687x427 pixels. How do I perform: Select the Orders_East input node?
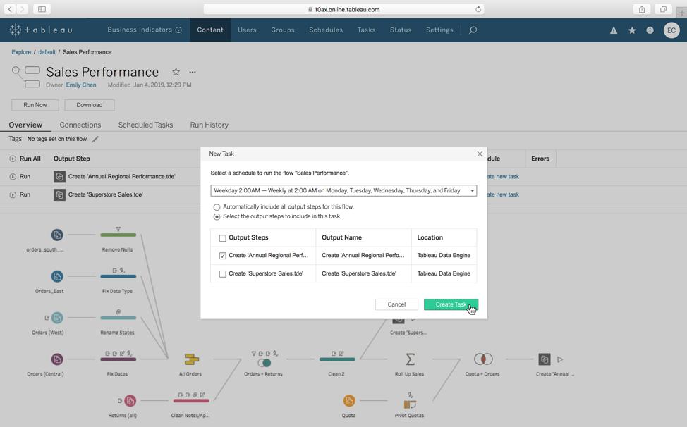(x=57, y=276)
